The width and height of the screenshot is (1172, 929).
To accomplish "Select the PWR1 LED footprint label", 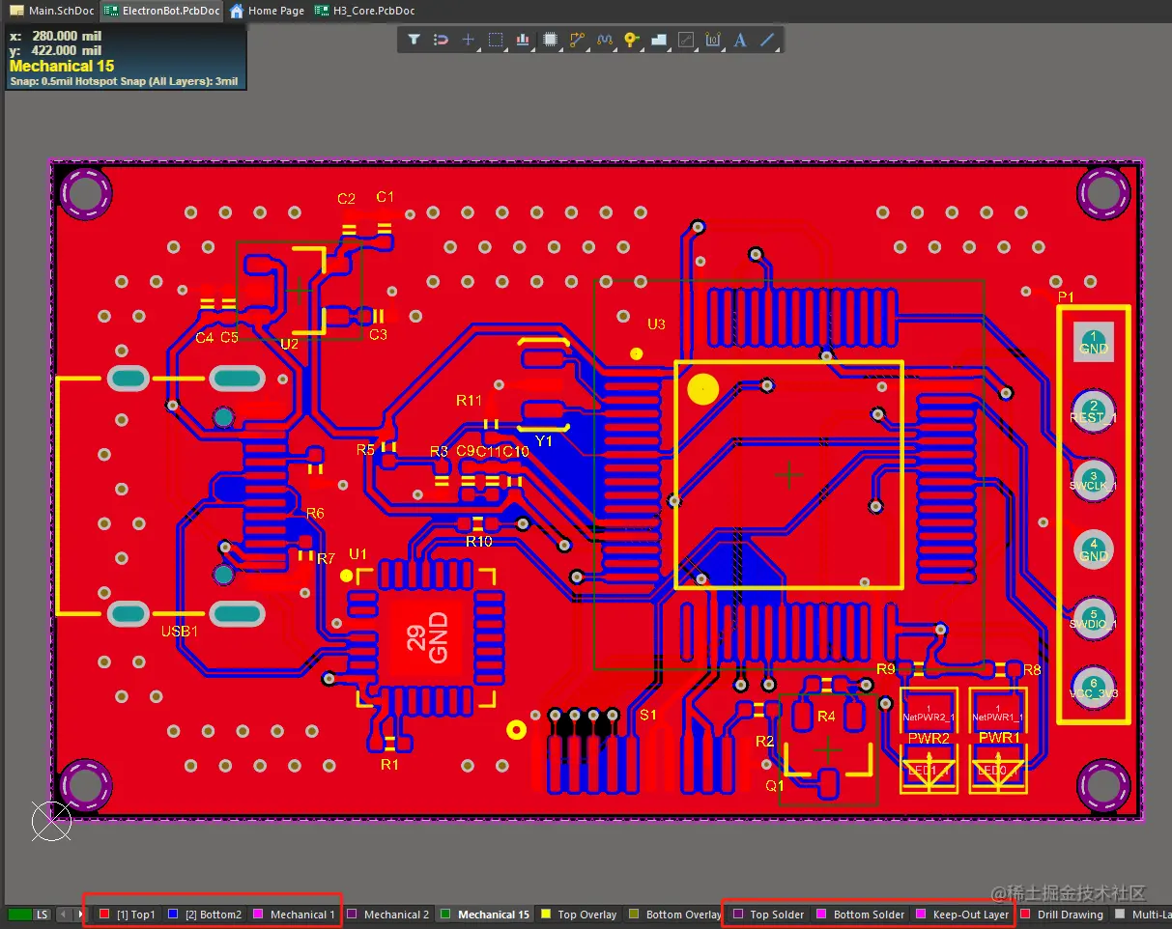I will pyautogui.click(x=999, y=738).
